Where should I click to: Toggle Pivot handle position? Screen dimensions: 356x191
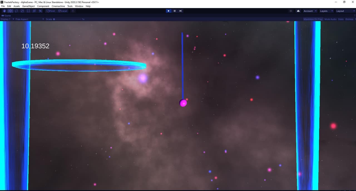(51, 11)
